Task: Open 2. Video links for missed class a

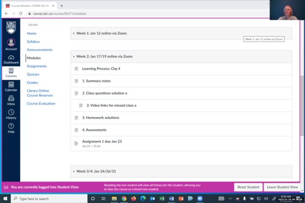Action: [x=112, y=105]
